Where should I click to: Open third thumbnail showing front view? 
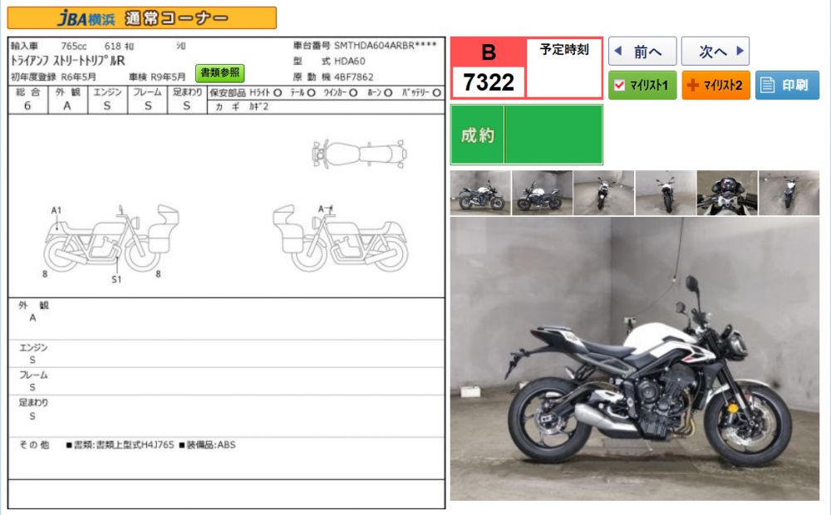click(603, 194)
